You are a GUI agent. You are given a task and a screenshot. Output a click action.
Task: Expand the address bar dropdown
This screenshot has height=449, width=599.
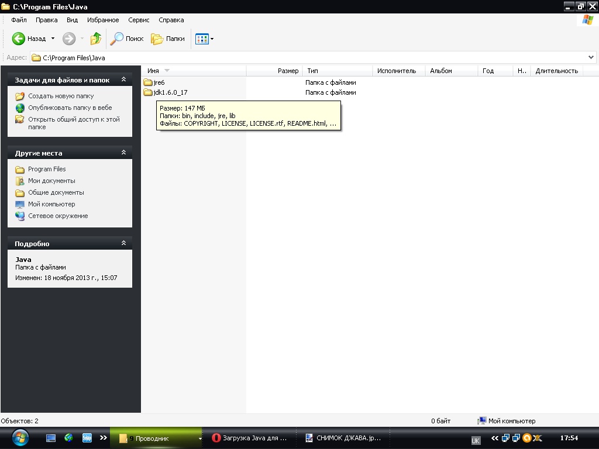pyautogui.click(x=591, y=58)
